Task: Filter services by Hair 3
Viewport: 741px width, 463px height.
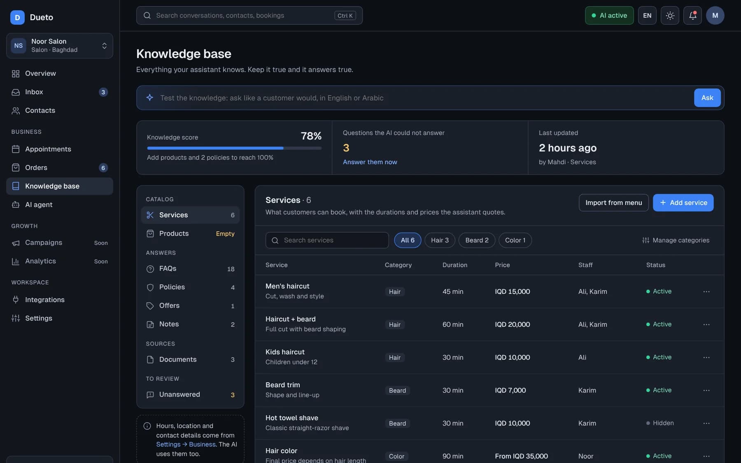Action: coord(440,240)
